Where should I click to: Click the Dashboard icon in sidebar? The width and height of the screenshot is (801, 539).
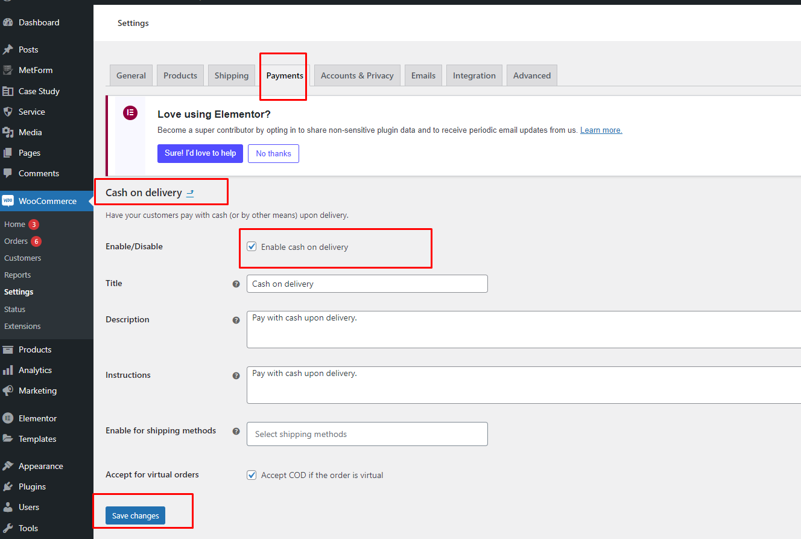[8, 22]
